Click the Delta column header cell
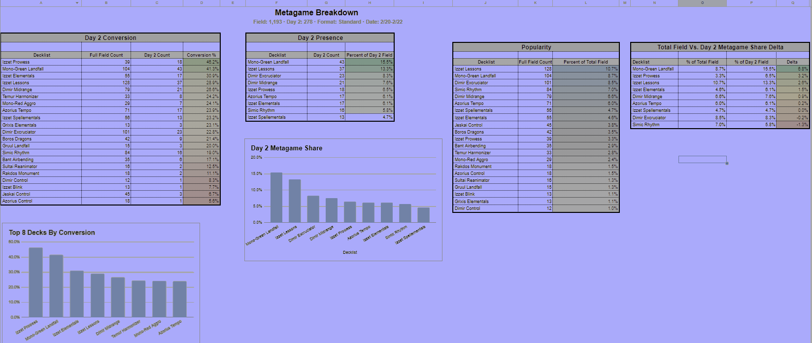This screenshot has height=343, width=812. [x=792, y=62]
